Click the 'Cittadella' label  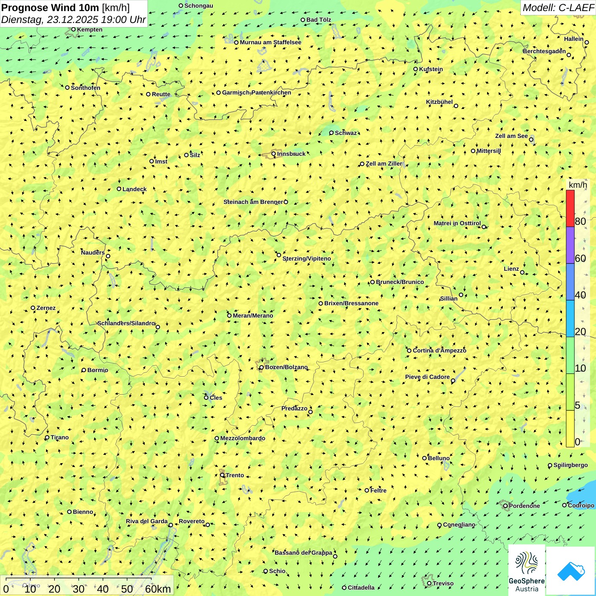point(361,587)
